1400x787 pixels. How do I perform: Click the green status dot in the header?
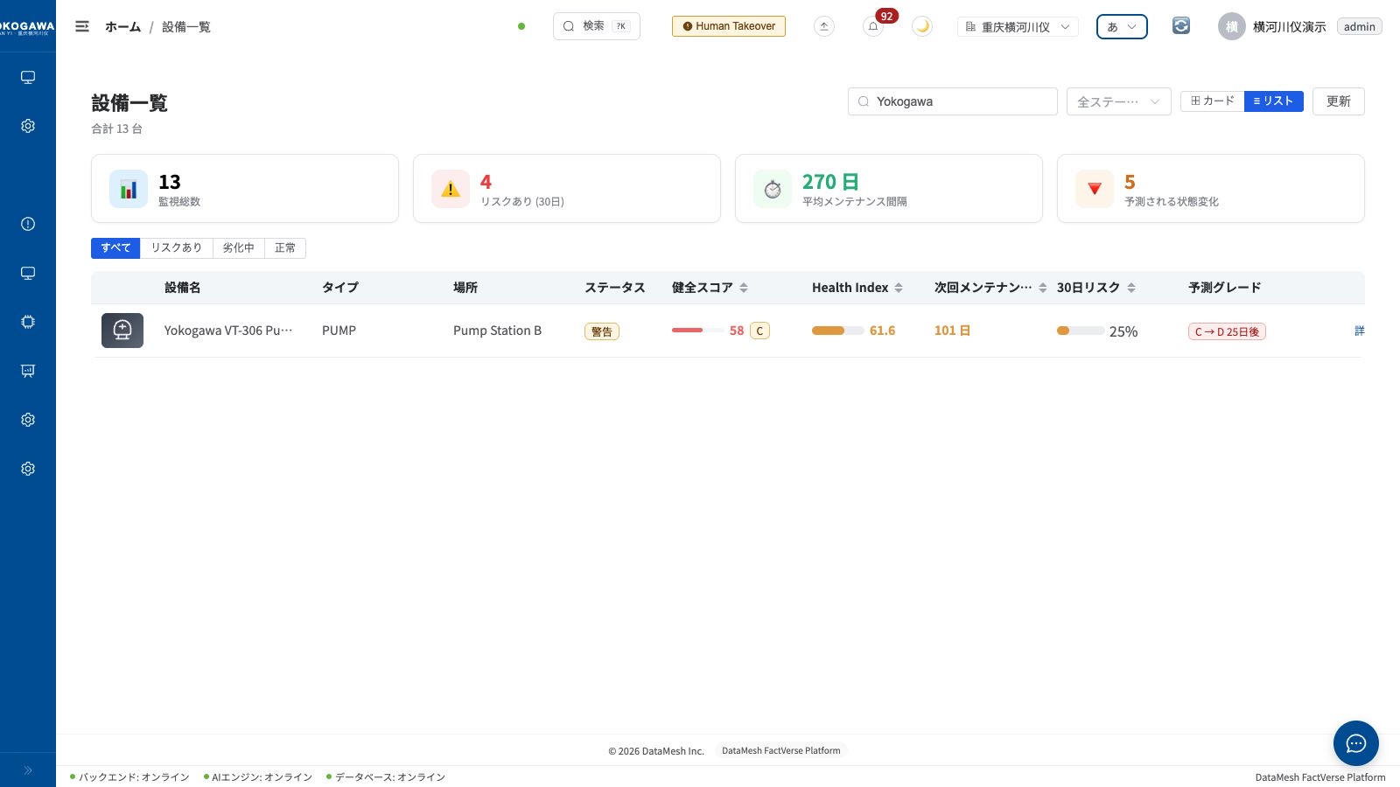pos(521,26)
